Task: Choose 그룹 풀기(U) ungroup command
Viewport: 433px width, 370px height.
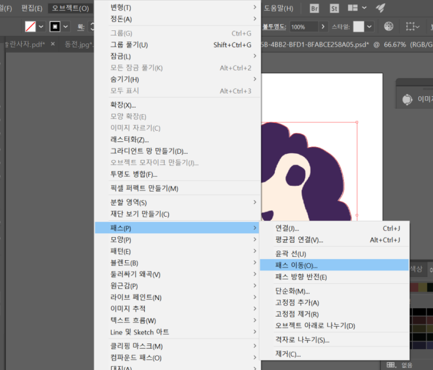Action: tap(129, 45)
